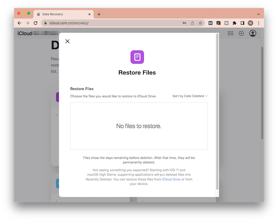
Task: Select the Data Recovery tab
Action: click(64, 14)
